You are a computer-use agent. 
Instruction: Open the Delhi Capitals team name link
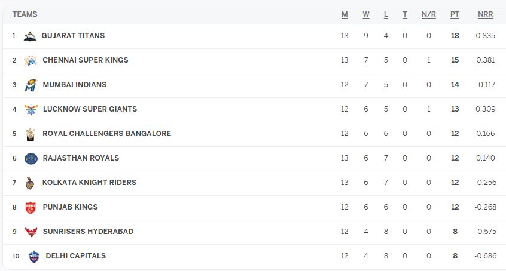coord(75,256)
